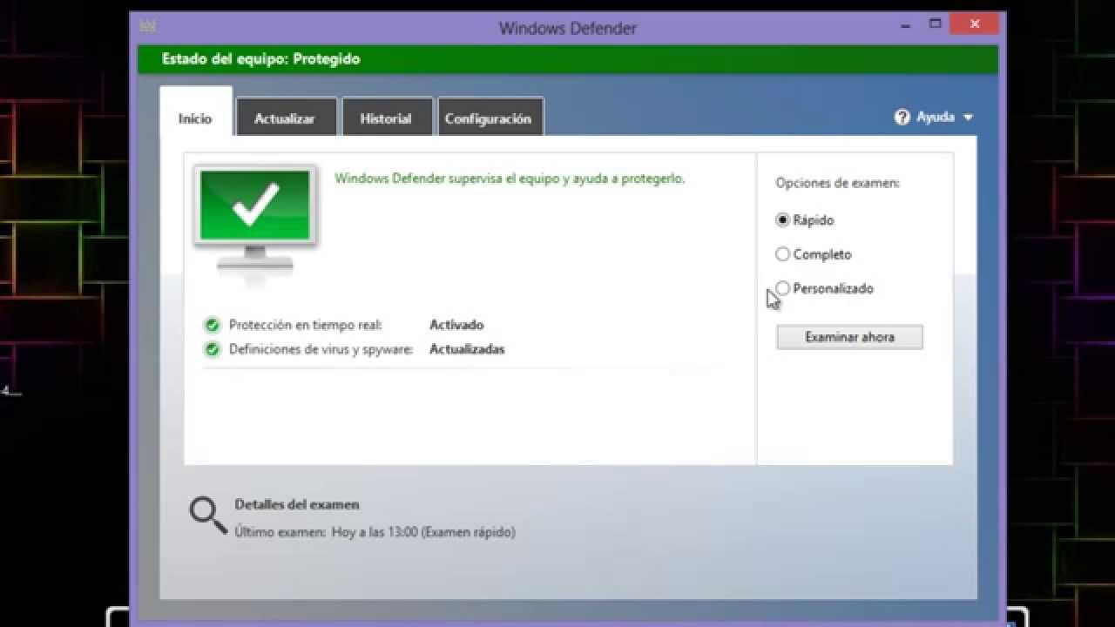Click the 'Windows Defender' window title text
The image size is (1115, 627).
pyautogui.click(x=568, y=28)
